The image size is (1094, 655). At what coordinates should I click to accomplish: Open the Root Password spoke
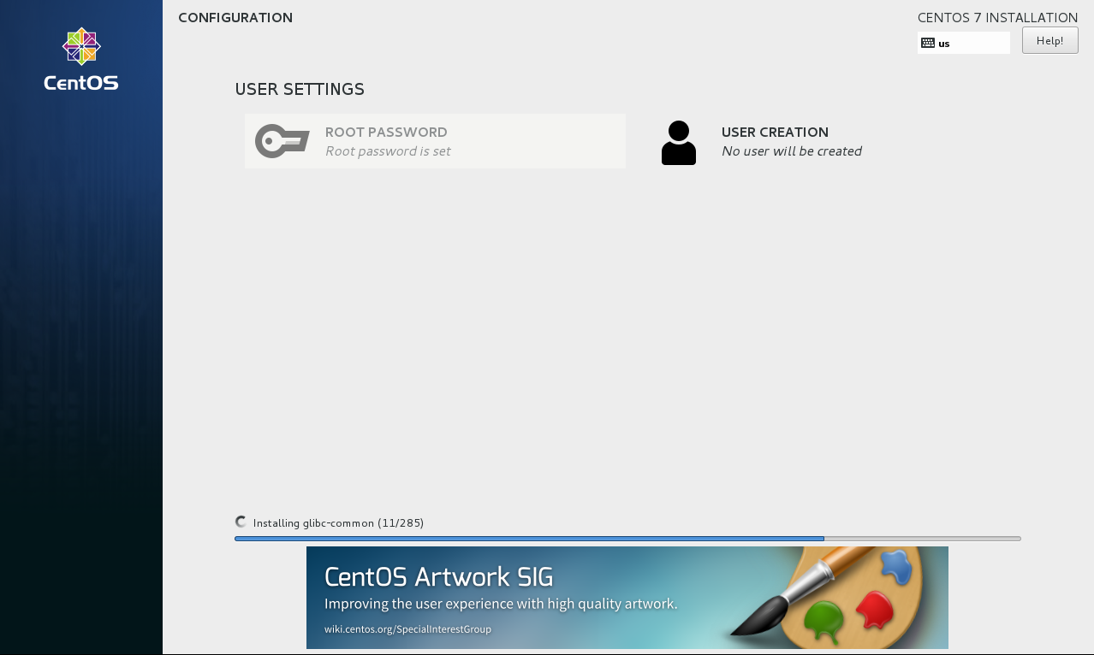pos(435,141)
